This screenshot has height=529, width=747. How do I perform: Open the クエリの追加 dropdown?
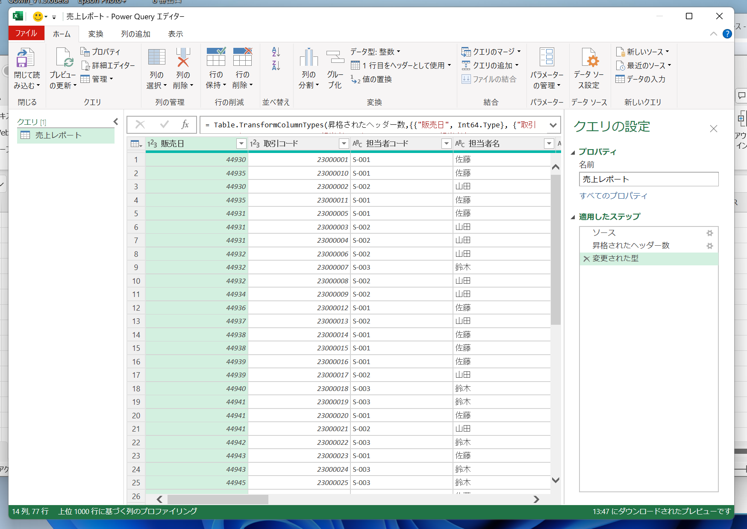pyautogui.click(x=490, y=65)
